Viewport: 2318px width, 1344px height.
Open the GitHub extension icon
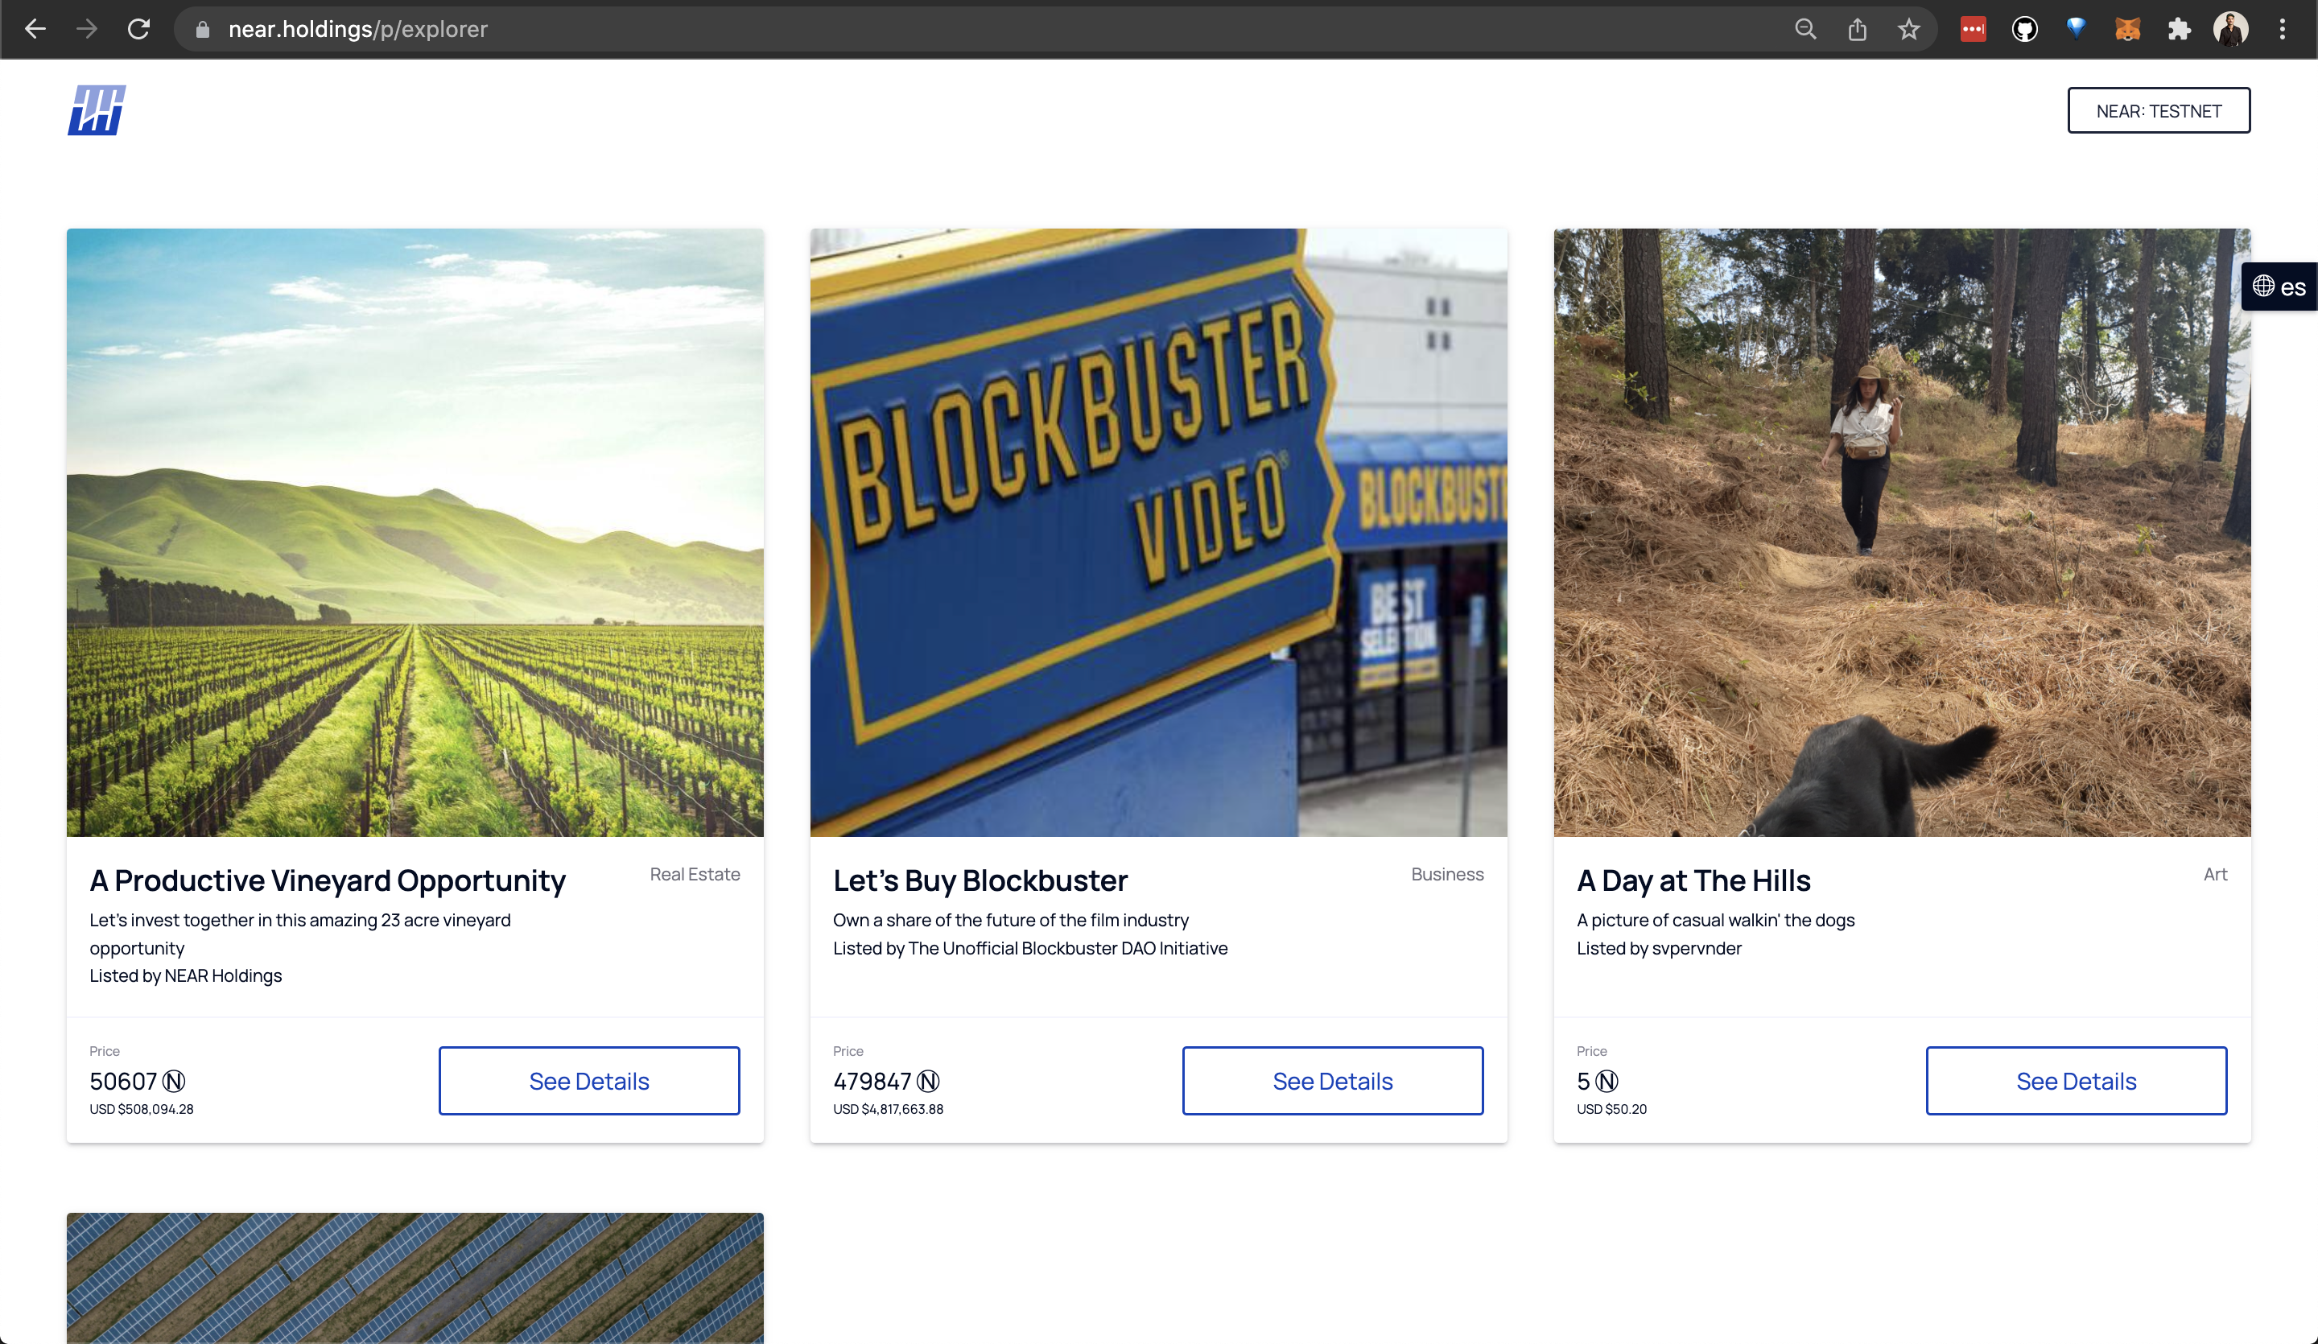[x=2024, y=30]
